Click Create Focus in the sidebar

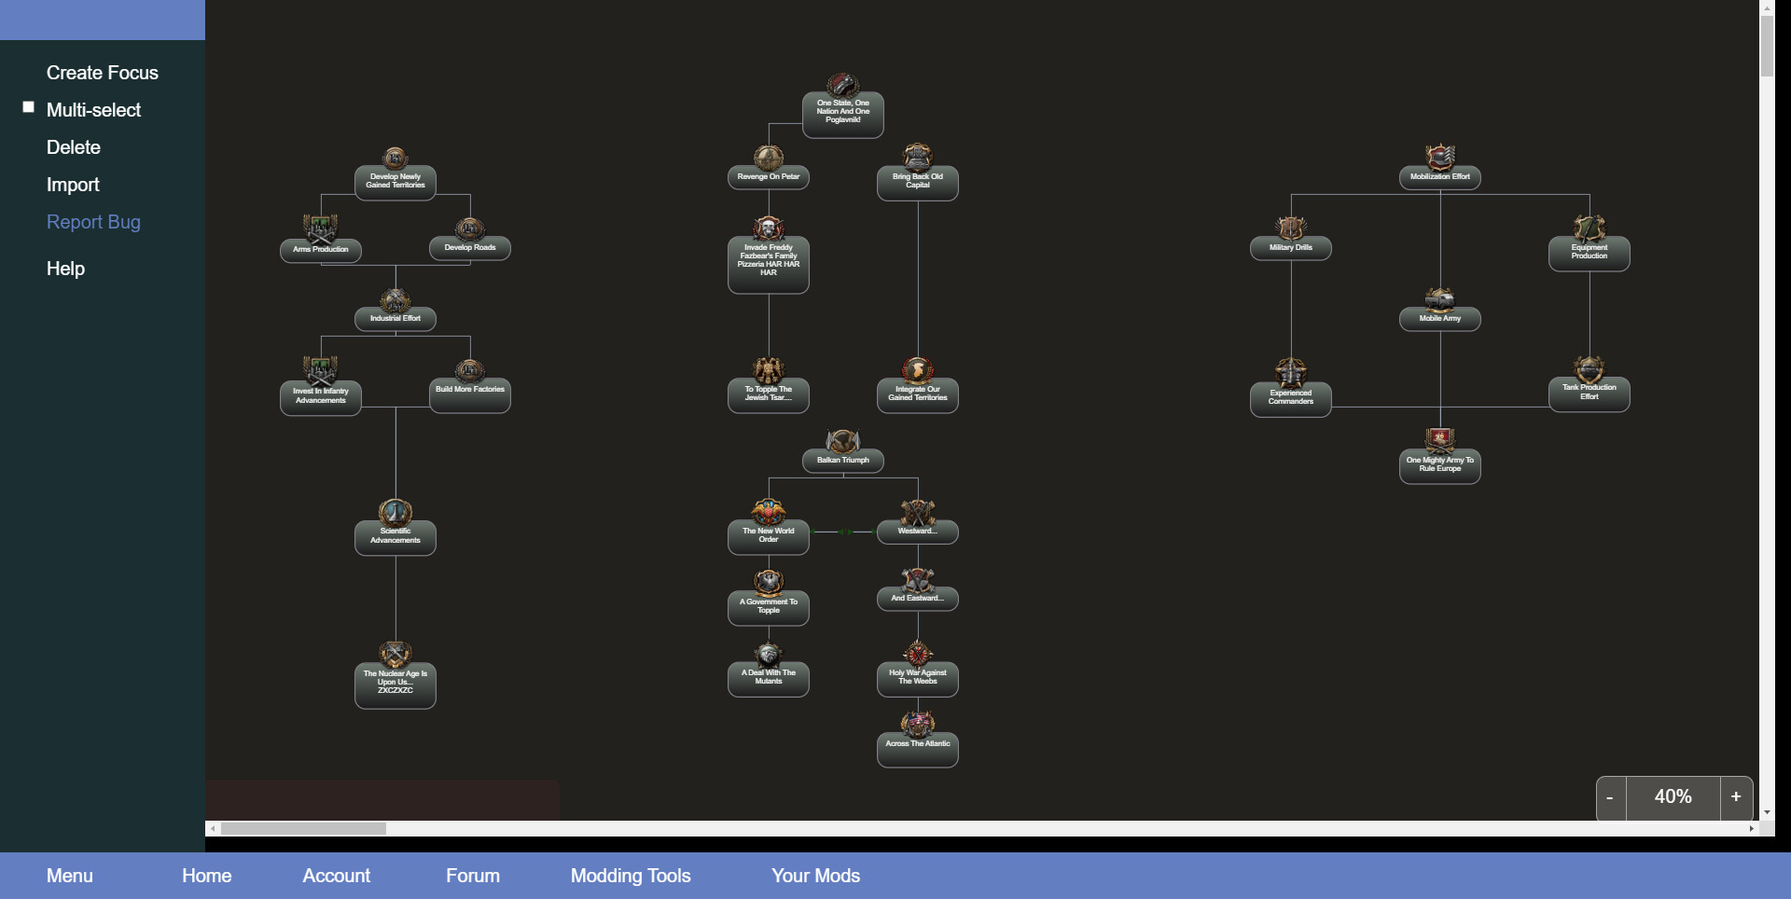[103, 73]
